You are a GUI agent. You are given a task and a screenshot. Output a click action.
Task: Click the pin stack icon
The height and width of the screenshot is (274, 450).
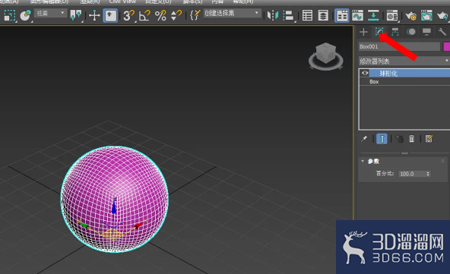[364, 139]
